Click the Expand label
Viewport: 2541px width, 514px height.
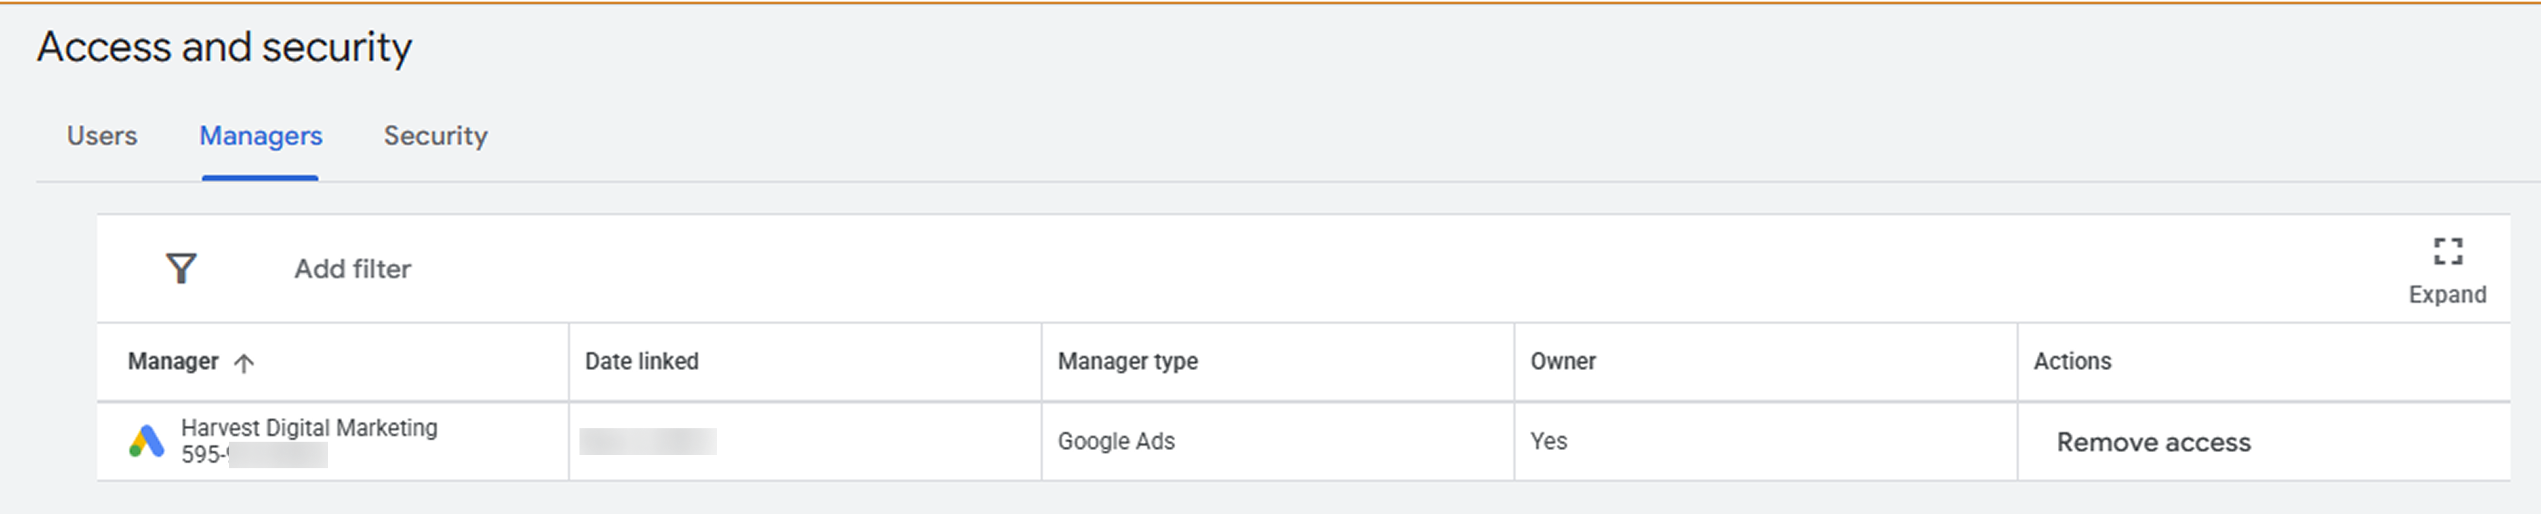tap(2447, 295)
